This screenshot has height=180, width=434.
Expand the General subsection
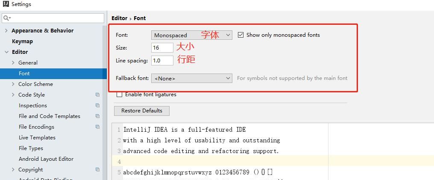coord(13,63)
